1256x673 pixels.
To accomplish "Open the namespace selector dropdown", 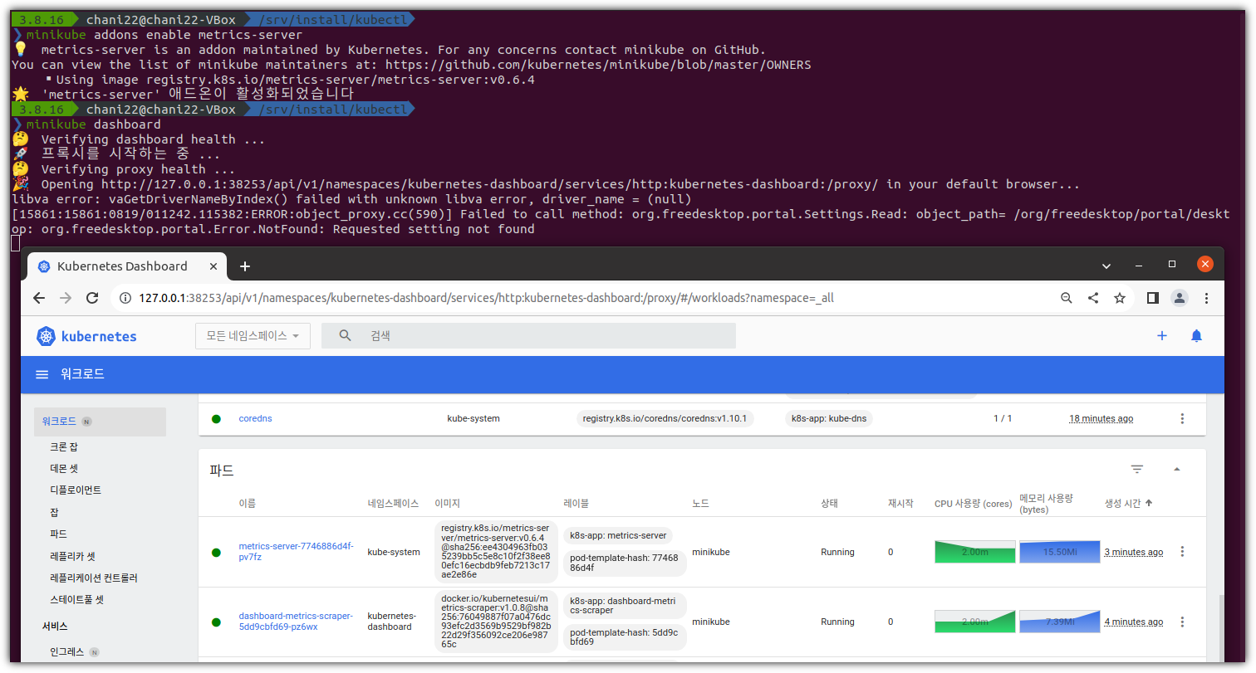I will point(253,336).
